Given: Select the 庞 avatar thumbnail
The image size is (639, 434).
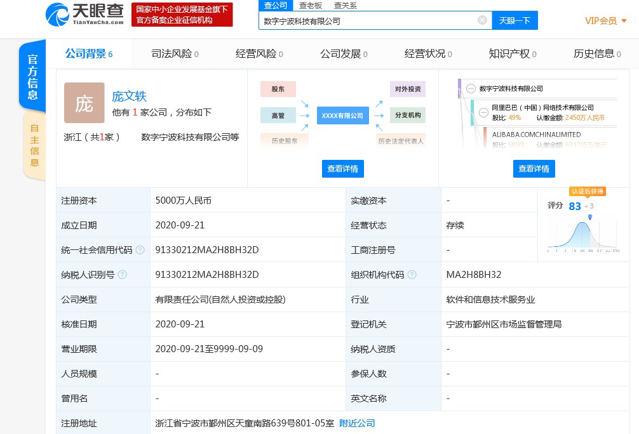Looking at the screenshot, I should tap(84, 103).
